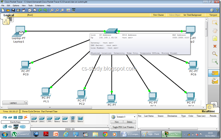This screenshot has height=139, width=221.
Task: Click the Paste toolbar icon
Action: pos(35,10)
